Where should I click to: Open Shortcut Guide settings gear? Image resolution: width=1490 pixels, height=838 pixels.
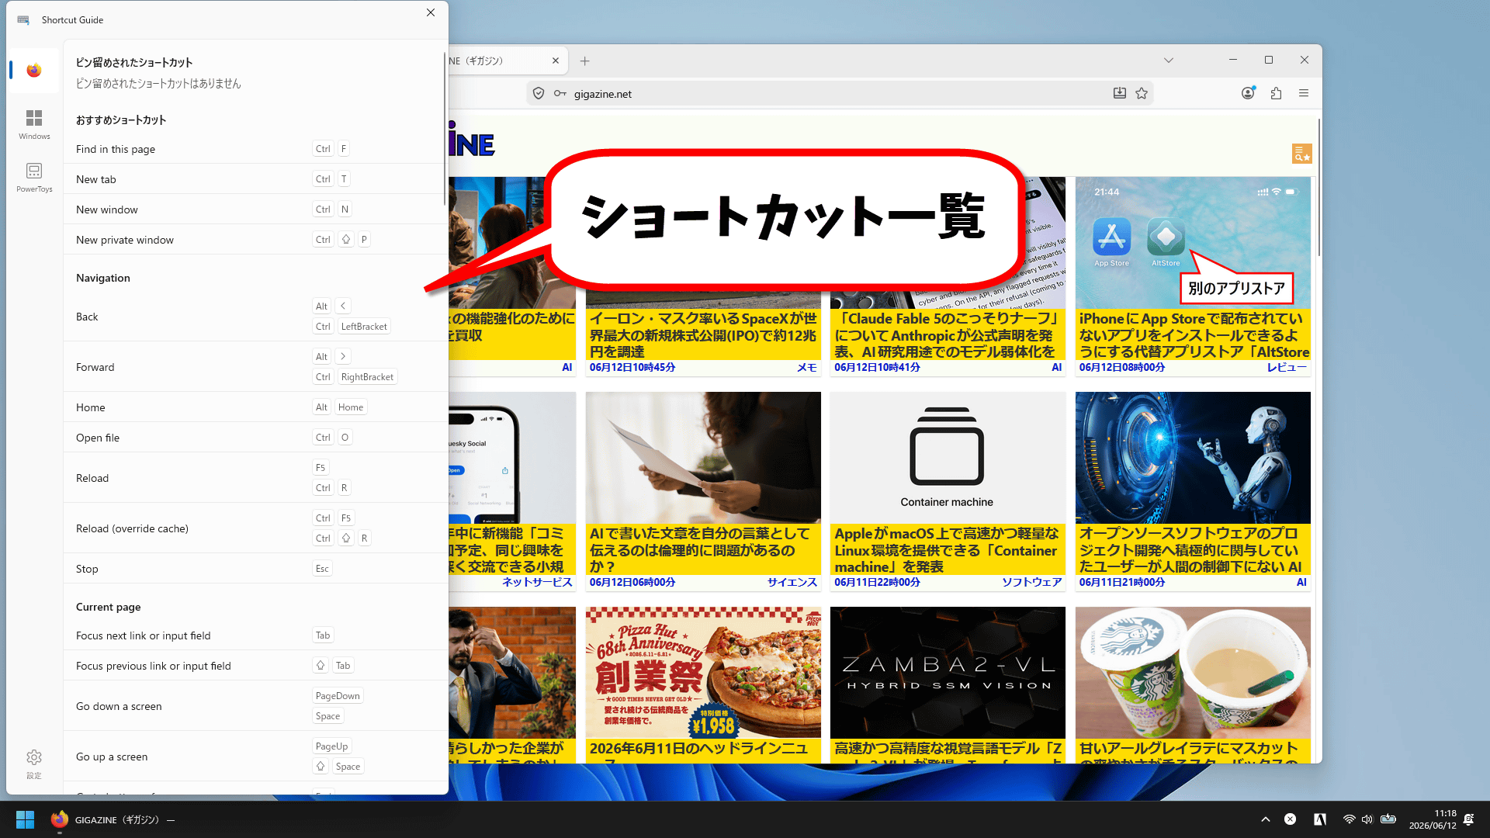click(x=34, y=764)
